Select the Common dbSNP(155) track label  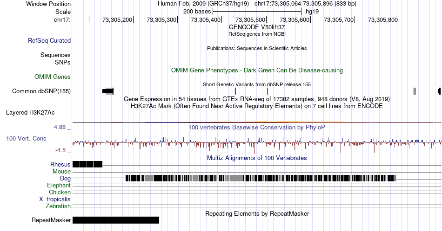pos(41,91)
